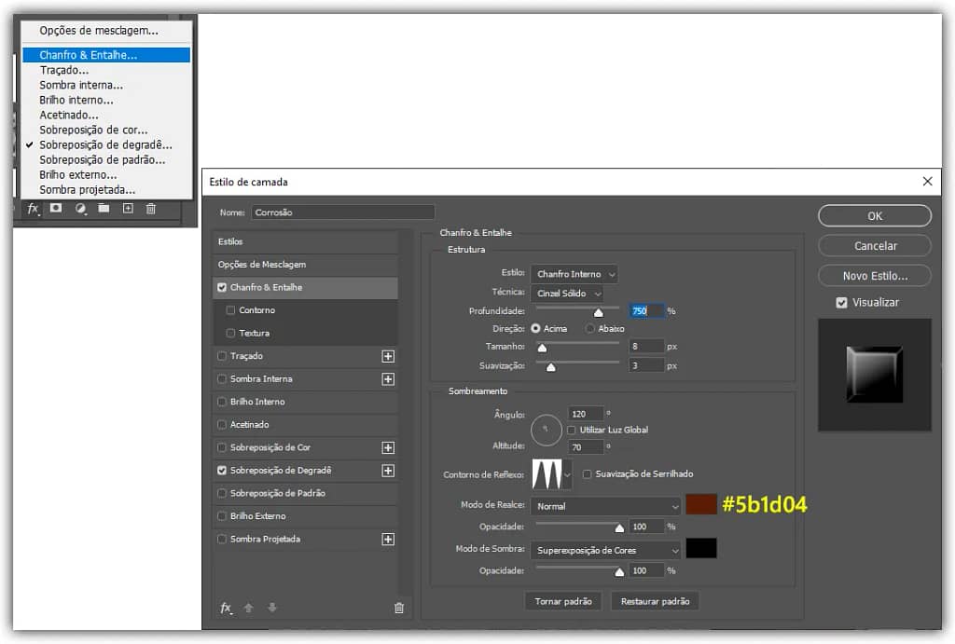Toggle the Visualizar preview checkbox
The width and height of the screenshot is (955, 644).
(x=842, y=303)
